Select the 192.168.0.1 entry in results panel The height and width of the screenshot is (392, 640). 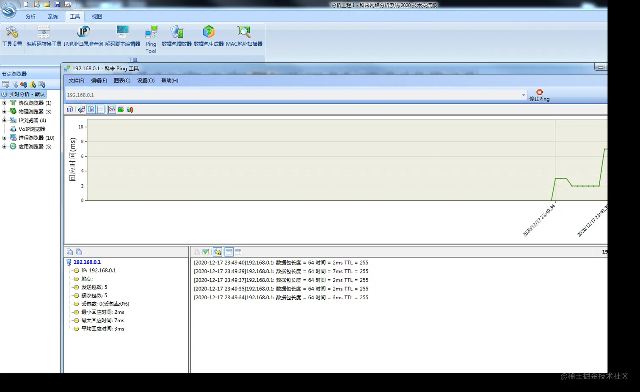86,262
